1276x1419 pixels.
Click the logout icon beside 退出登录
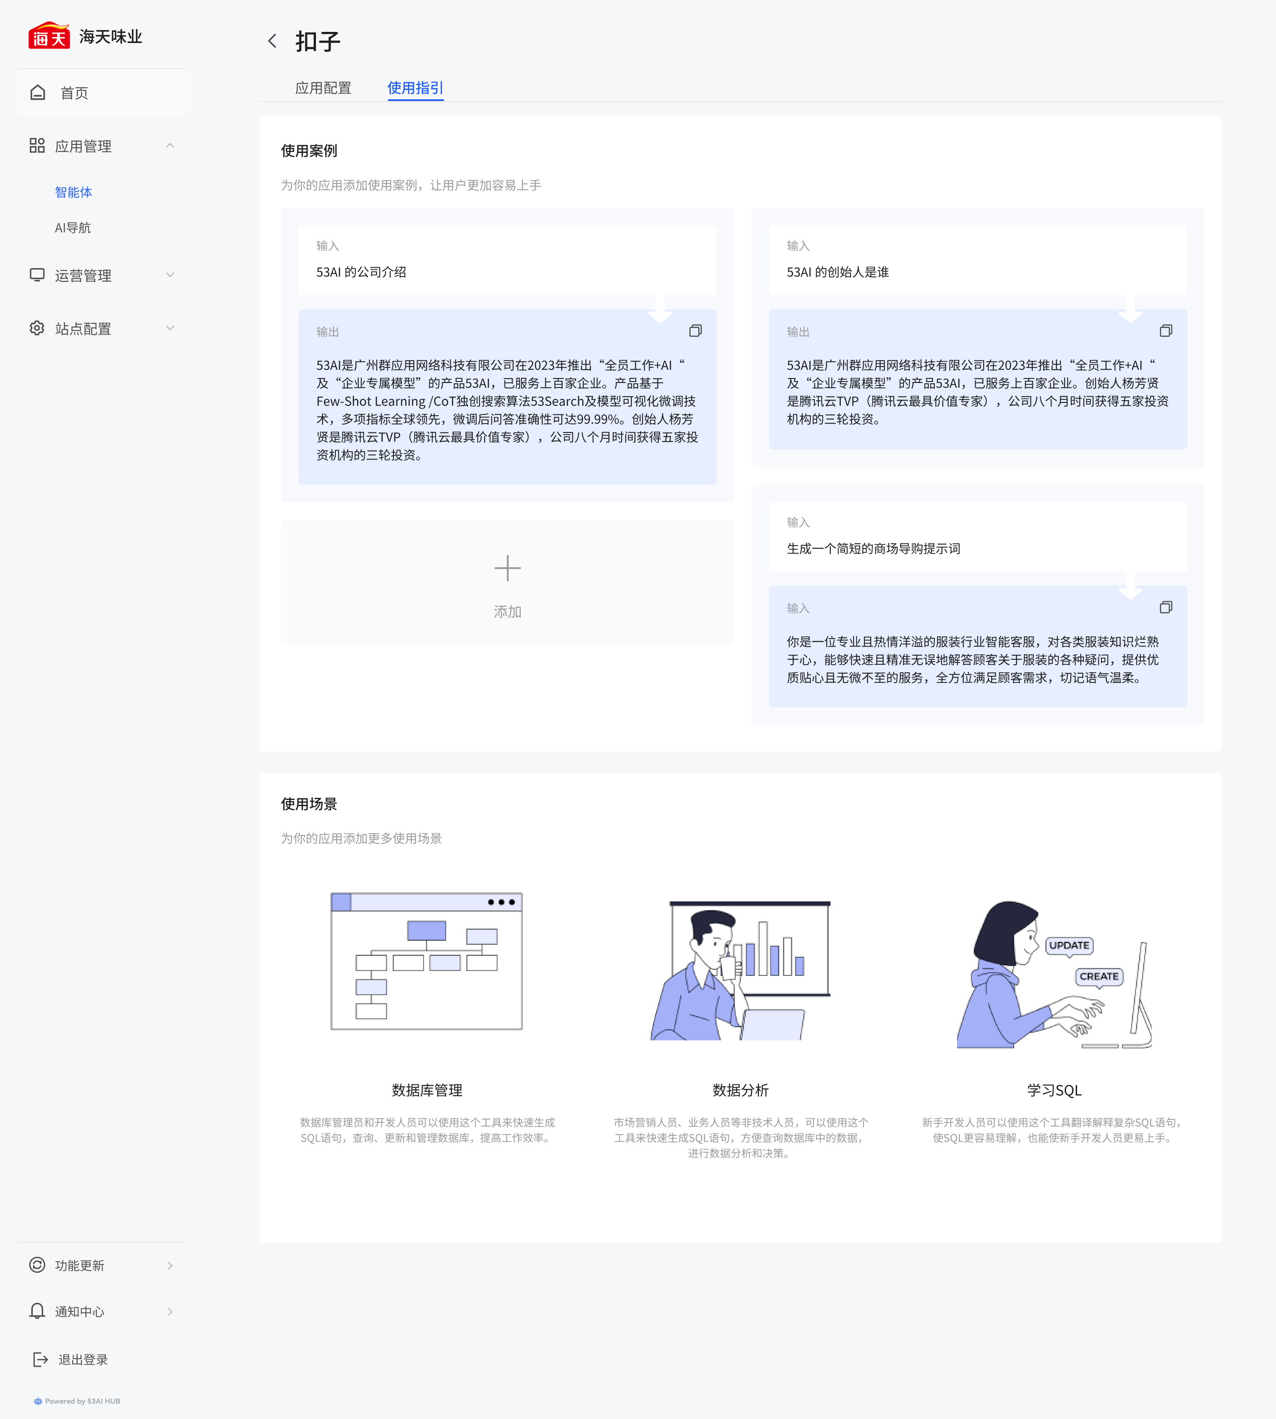[41, 1360]
